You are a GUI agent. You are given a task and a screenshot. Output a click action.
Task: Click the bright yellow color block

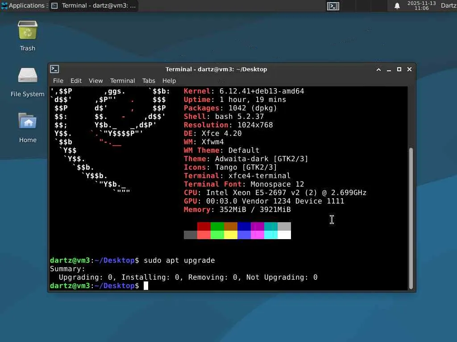tap(231, 235)
